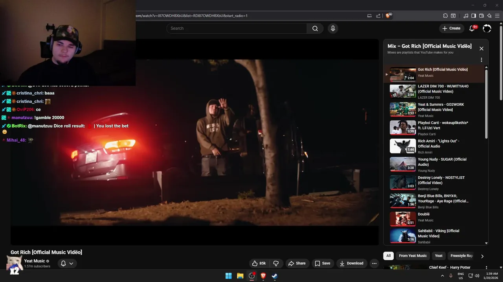Screen dimensions: 503x282
Task: Click the Share button under the video
Action: pyautogui.click(x=297, y=263)
